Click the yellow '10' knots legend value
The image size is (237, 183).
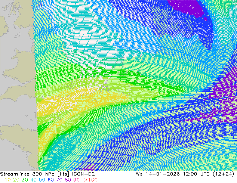coord(8,180)
